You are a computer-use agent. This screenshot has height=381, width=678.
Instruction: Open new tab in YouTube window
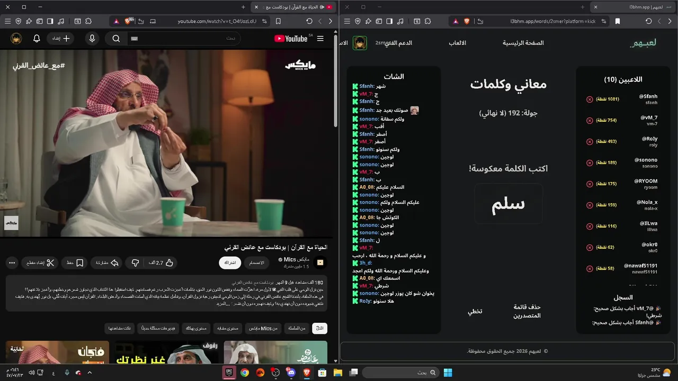(243, 7)
